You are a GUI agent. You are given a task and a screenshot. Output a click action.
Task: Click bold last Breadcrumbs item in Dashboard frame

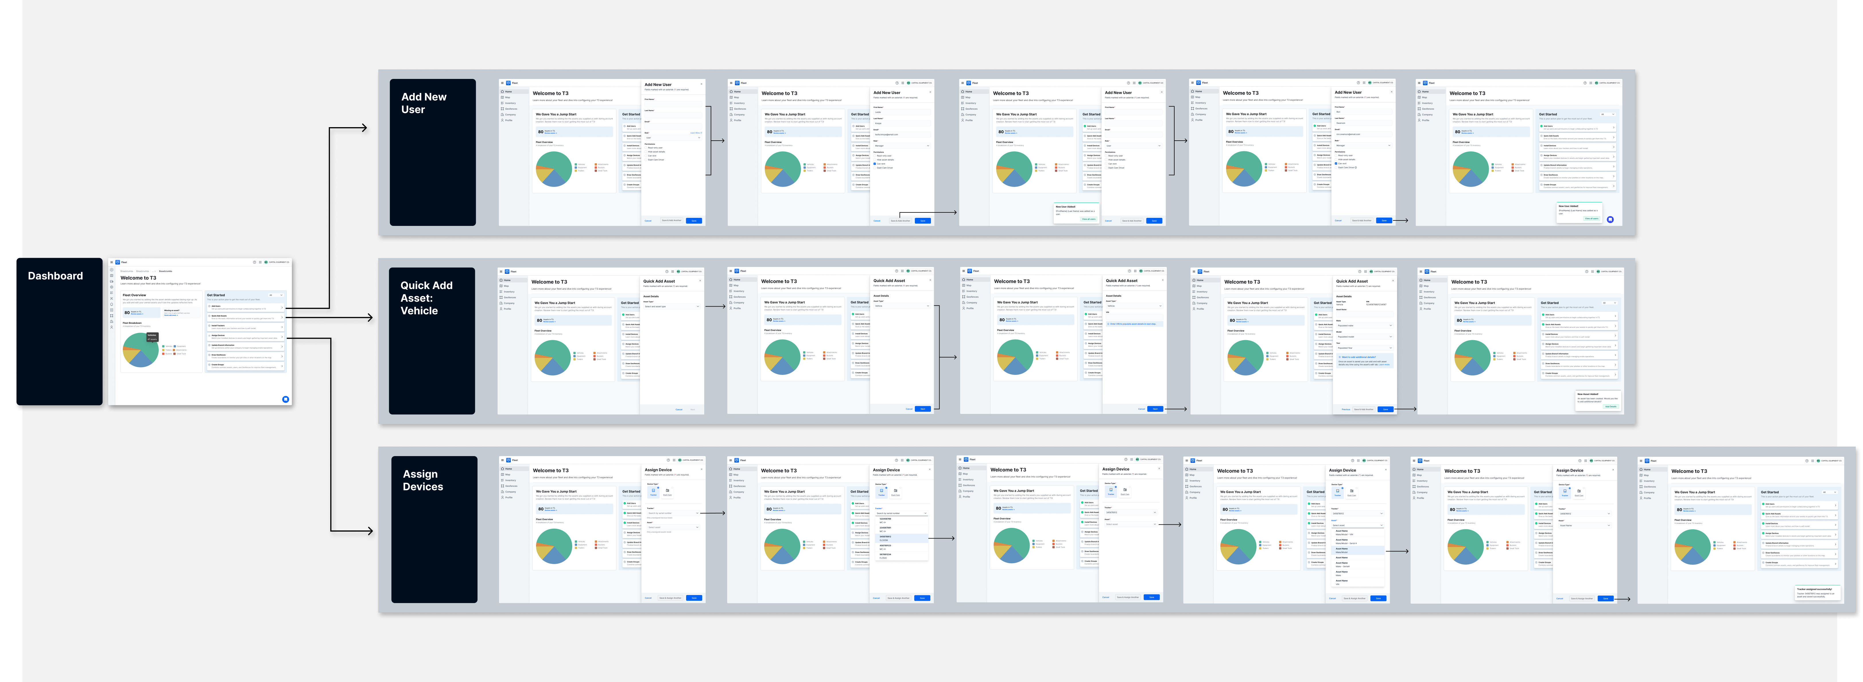pos(166,271)
